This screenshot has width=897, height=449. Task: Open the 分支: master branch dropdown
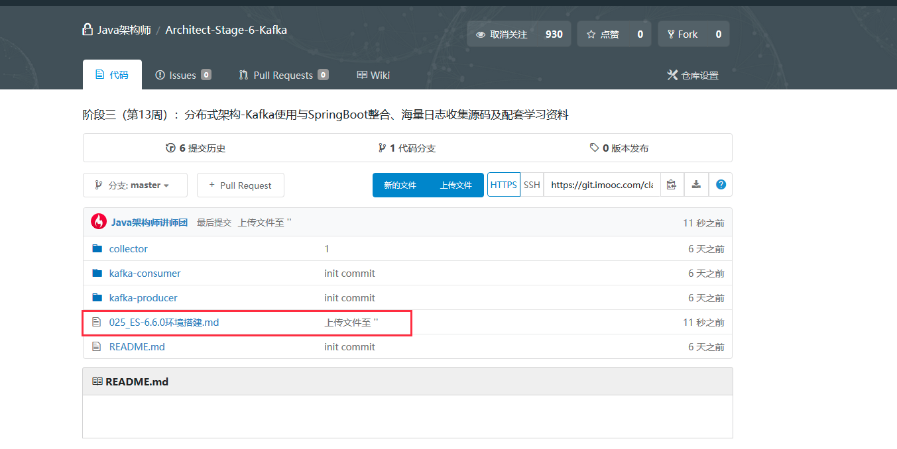[x=135, y=185]
